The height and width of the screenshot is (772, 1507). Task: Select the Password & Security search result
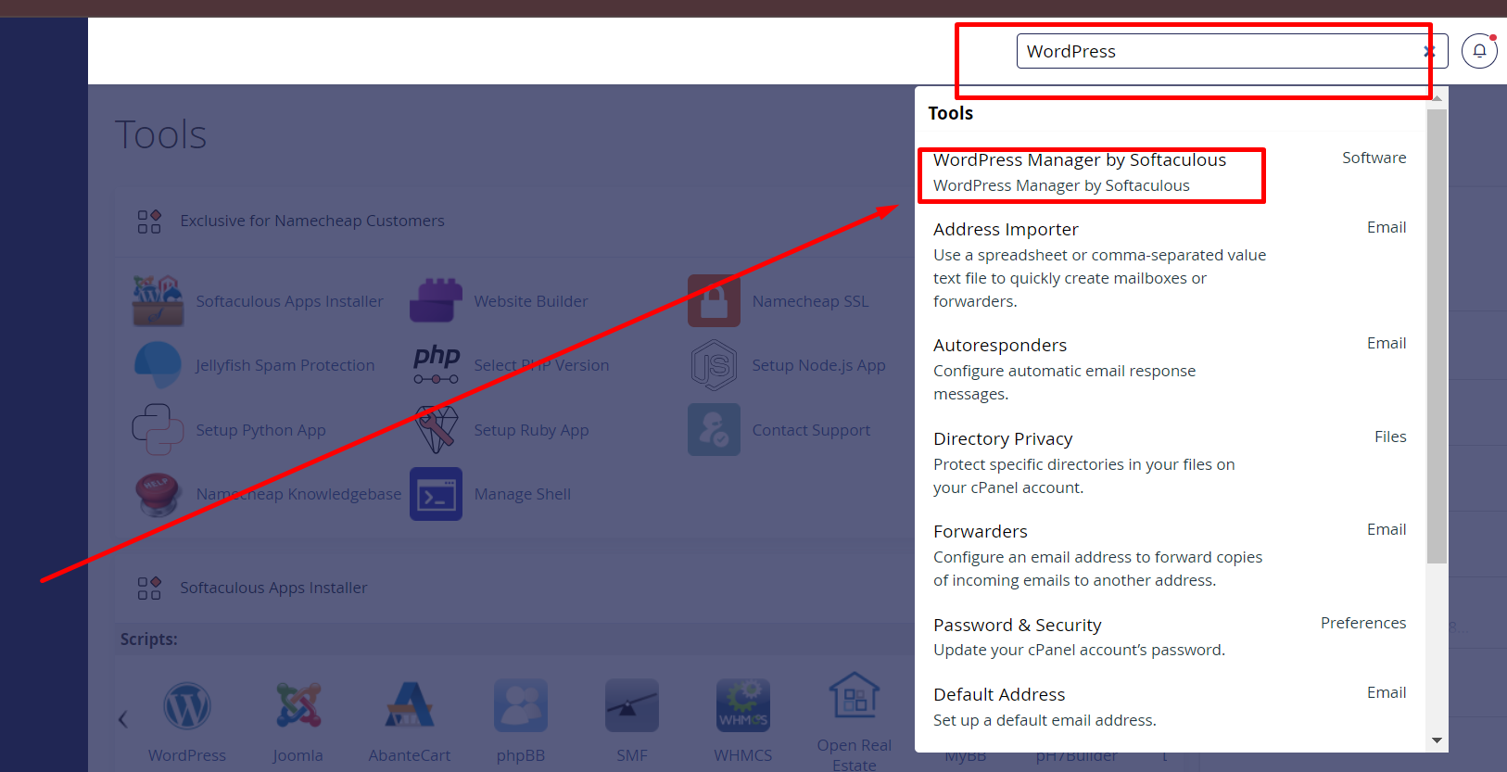point(1170,637)
